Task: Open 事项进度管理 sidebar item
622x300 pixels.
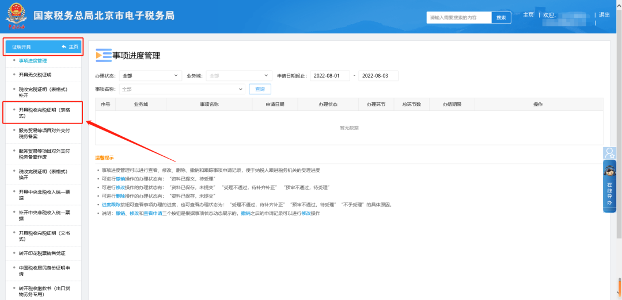Action: [x=33, y=60]
